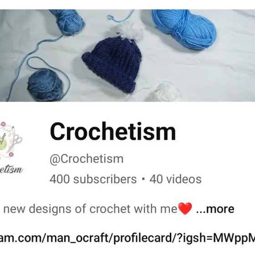The width and height of the screenshot is (255, 255).
Task: Click the Crochetism channel title
Action: click(x=113, y=132)
